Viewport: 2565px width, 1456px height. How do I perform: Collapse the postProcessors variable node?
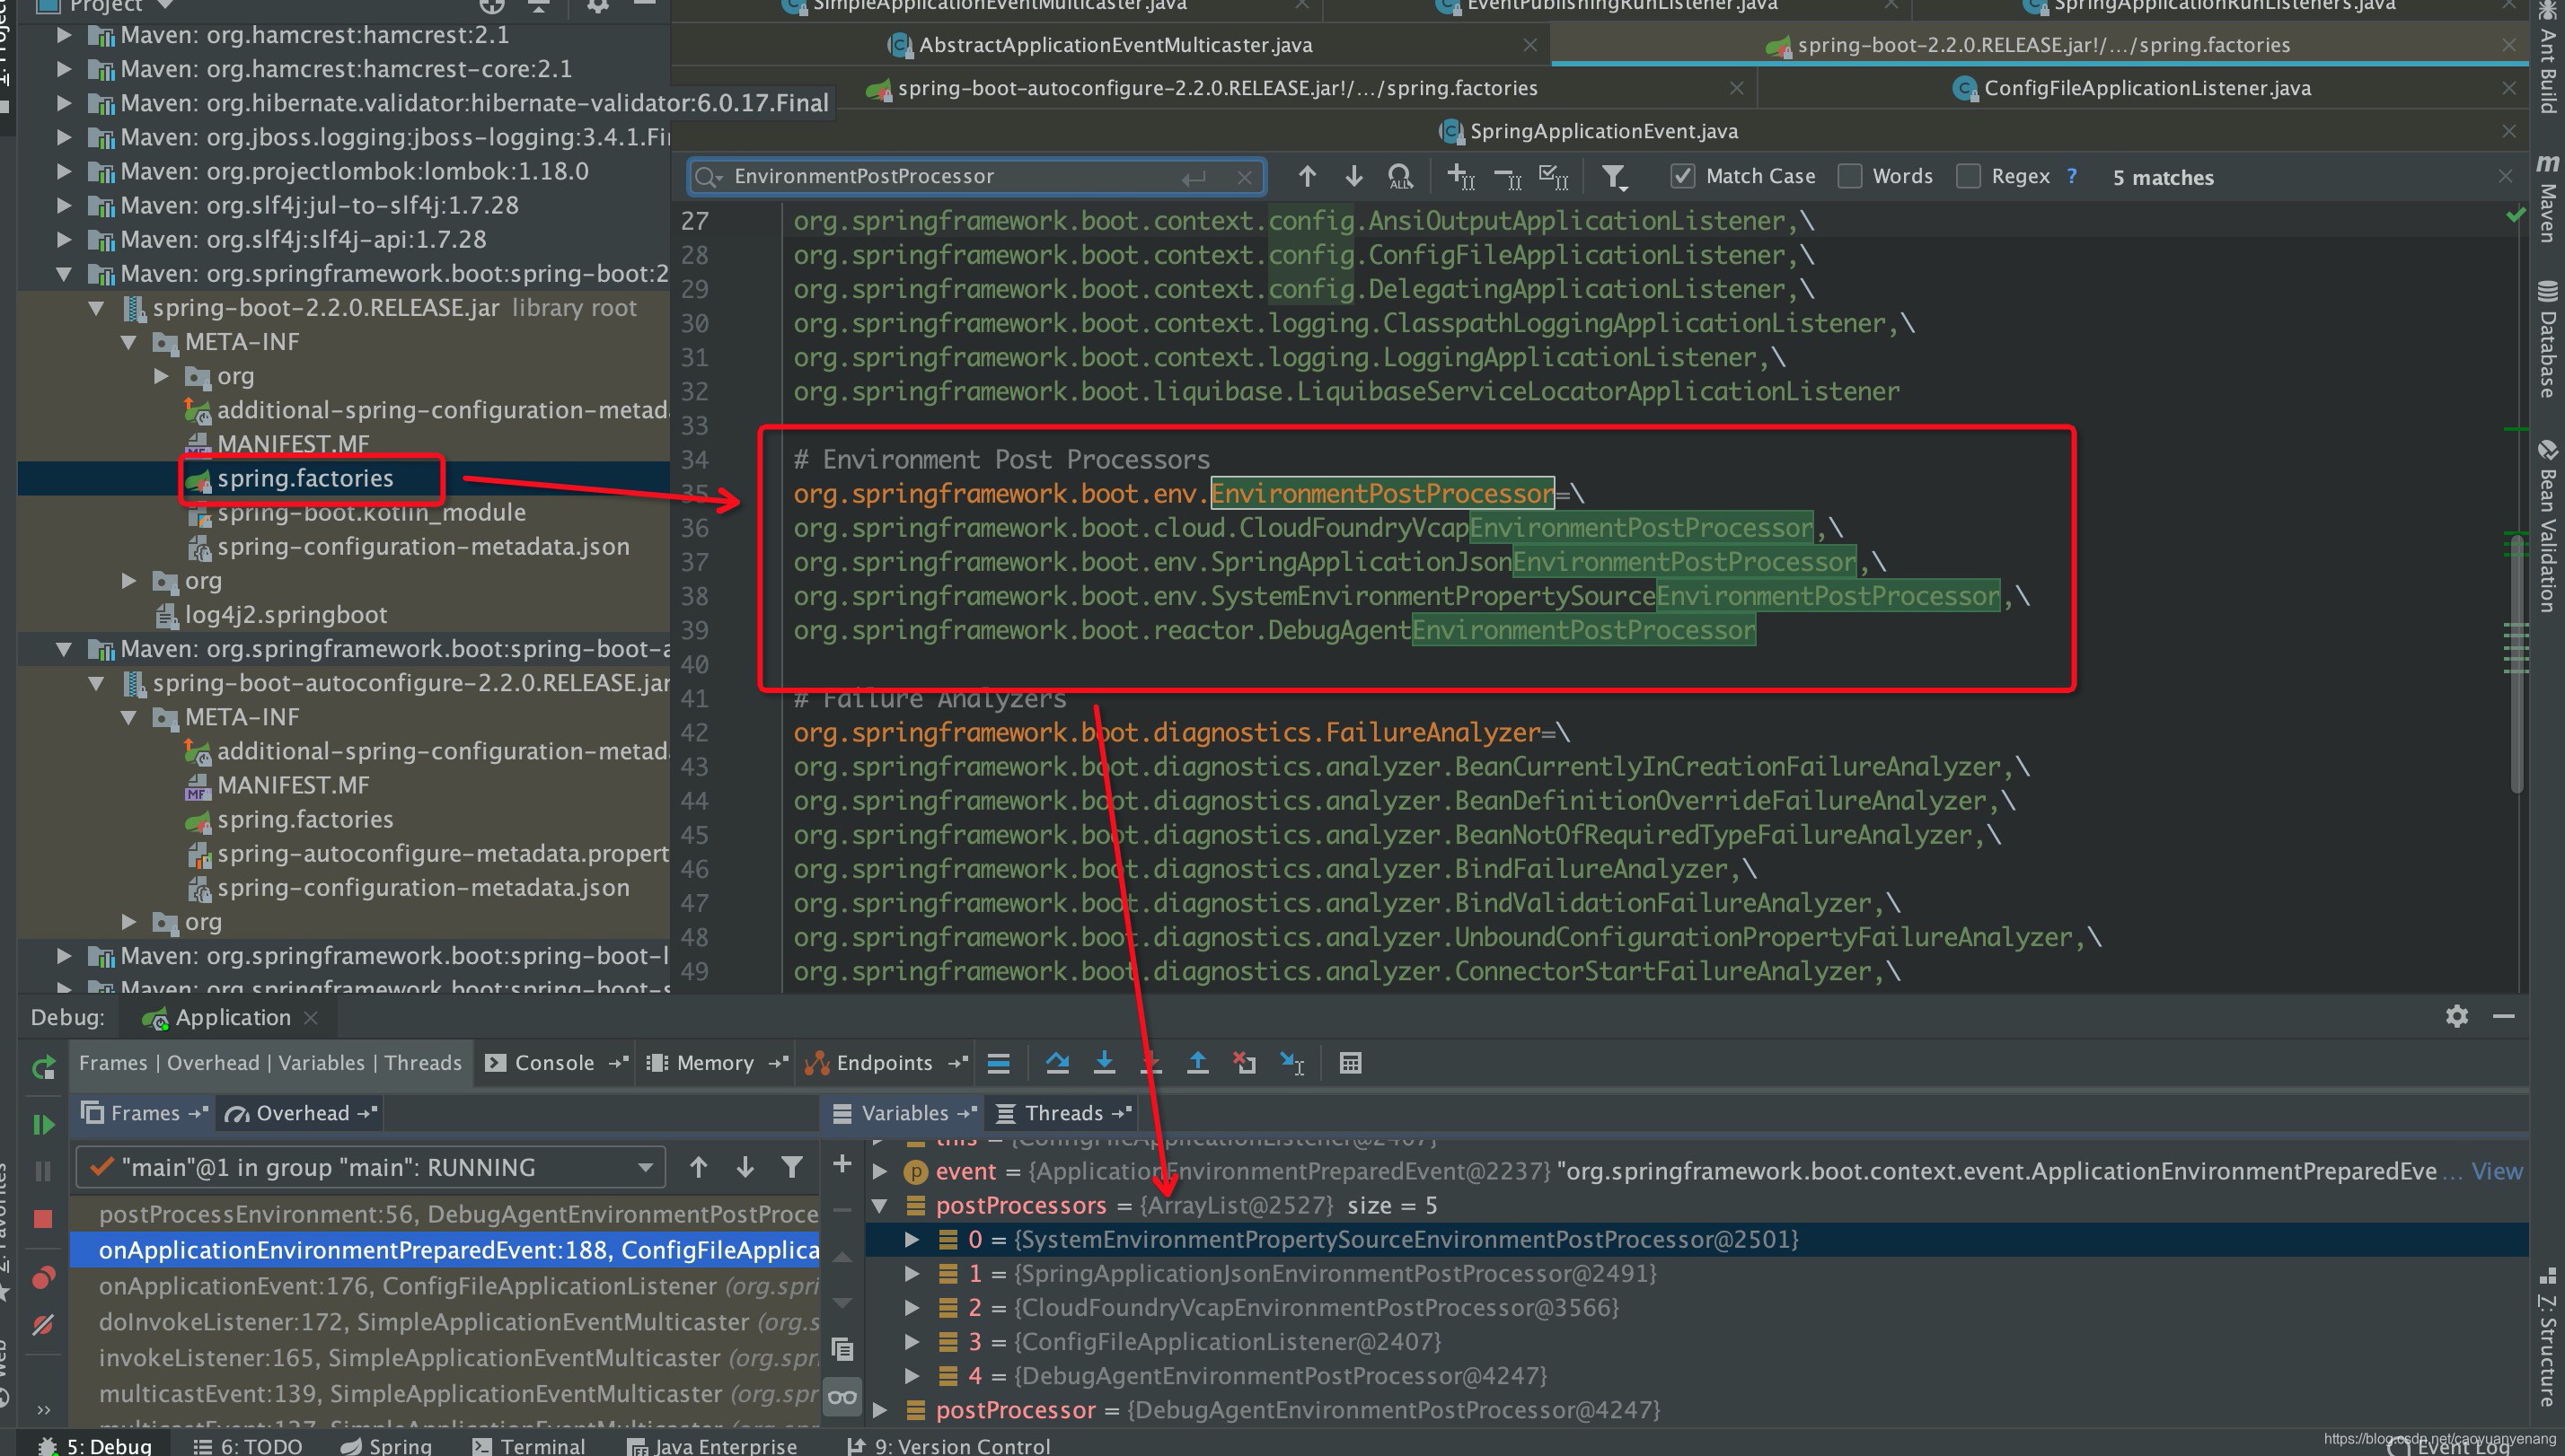pyautogui.click(x=880, y=1206)
